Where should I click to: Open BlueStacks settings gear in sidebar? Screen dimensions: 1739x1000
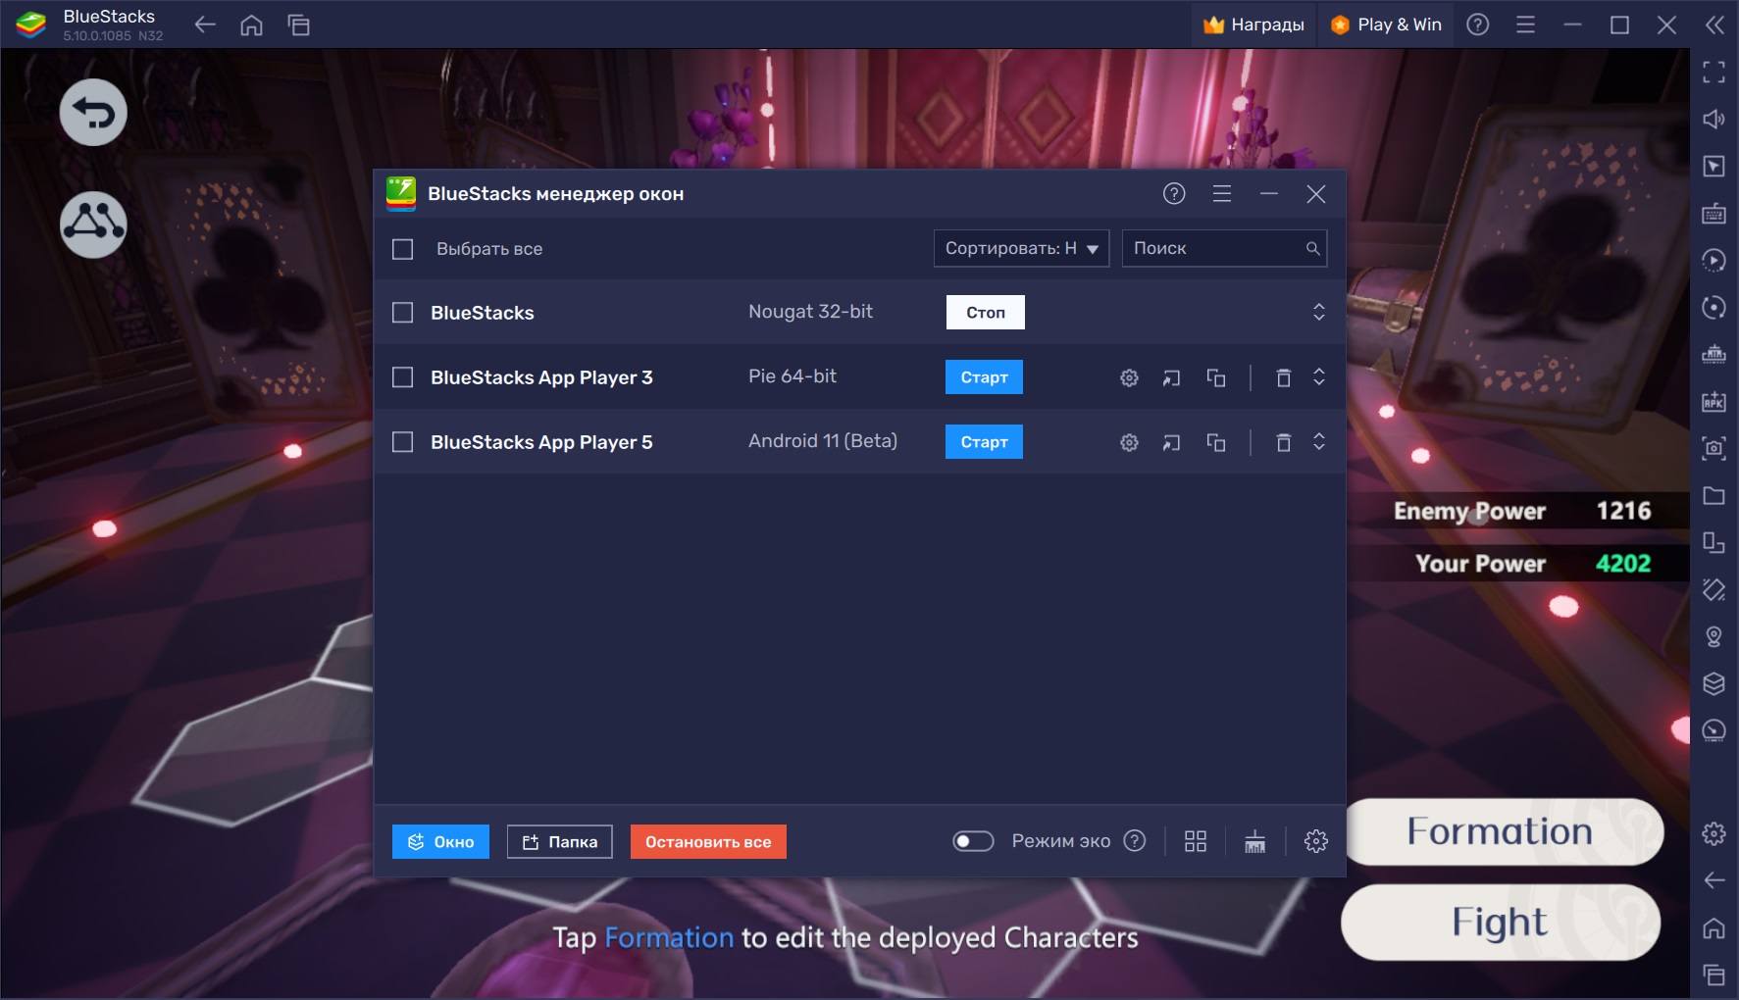[1713, 833]
